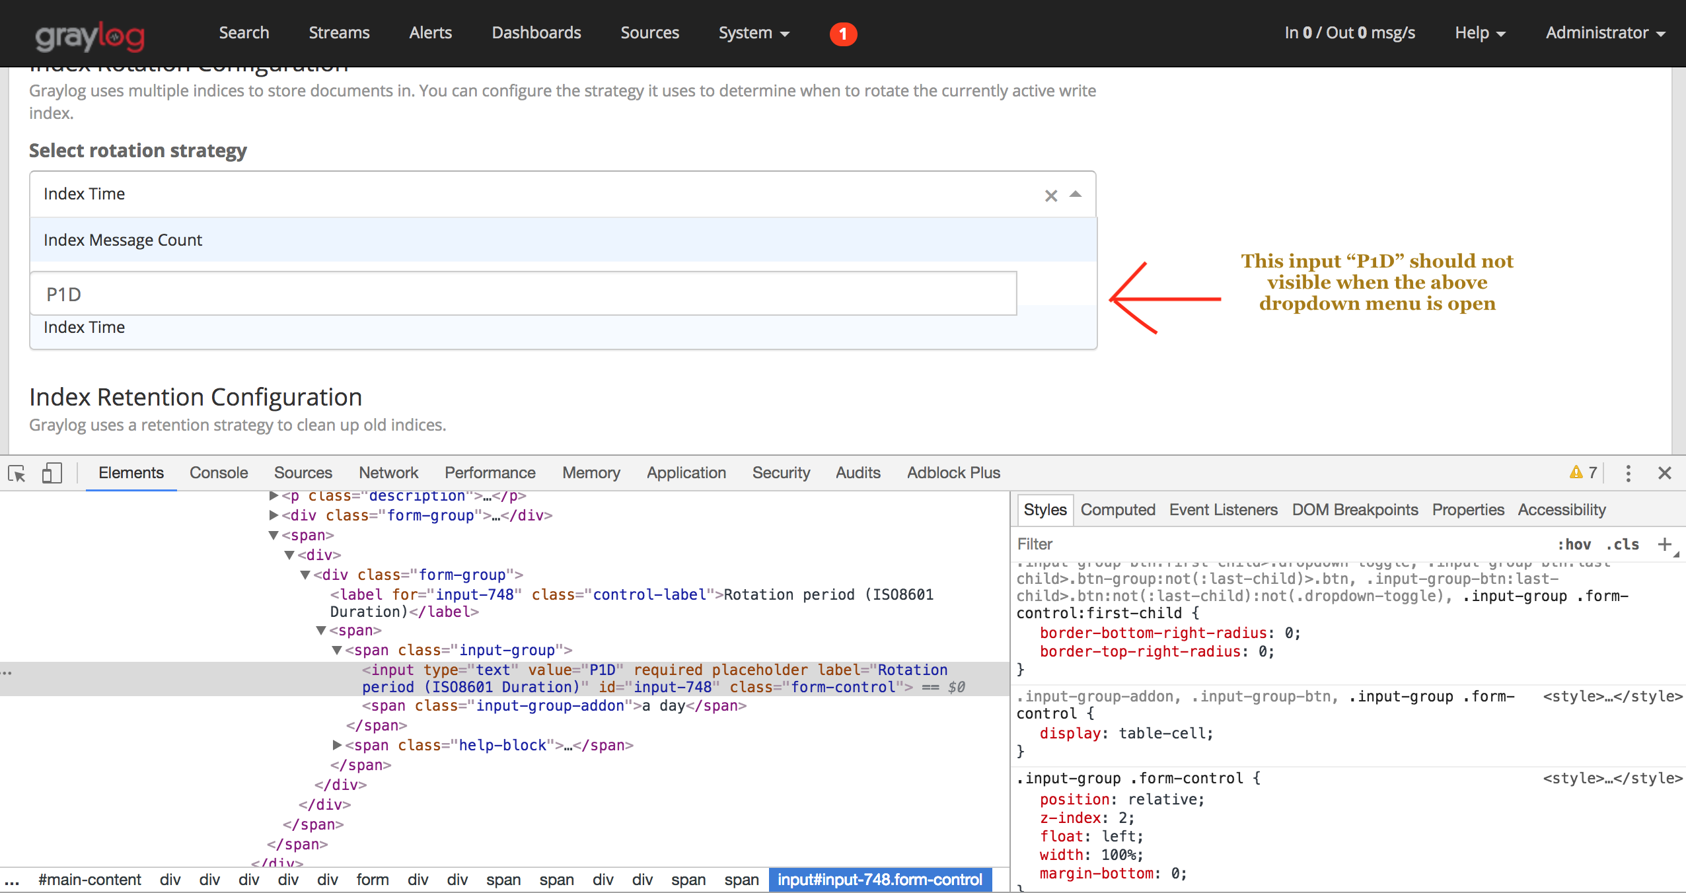The image size is (1686, 893).
Task: Open DevTools warnings count icon
Action: [x=1583, y=472]
